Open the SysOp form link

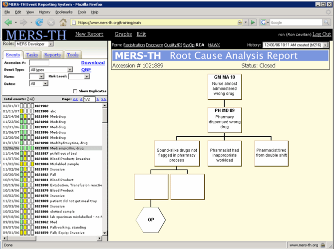click(189, 45)
